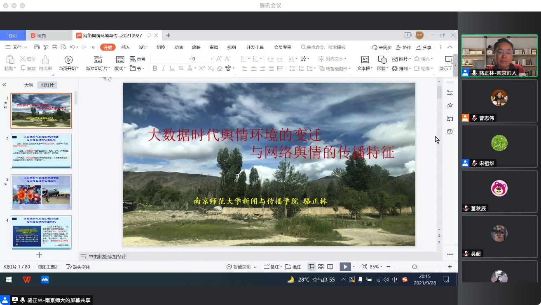Select slide 3 thumbnail in slide panel

[x=41, y=192]
